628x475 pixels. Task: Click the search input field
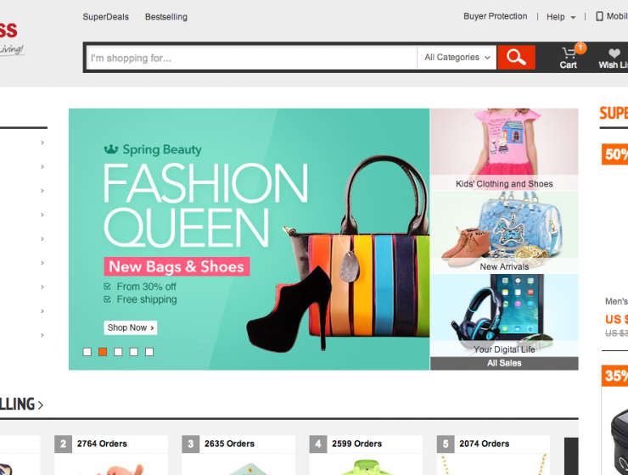251,58
